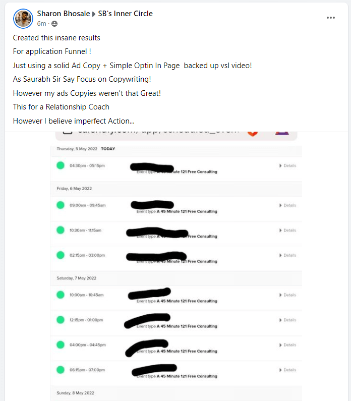
Task: Click the purple extension icon in address bar
Action: click(282, 133)
